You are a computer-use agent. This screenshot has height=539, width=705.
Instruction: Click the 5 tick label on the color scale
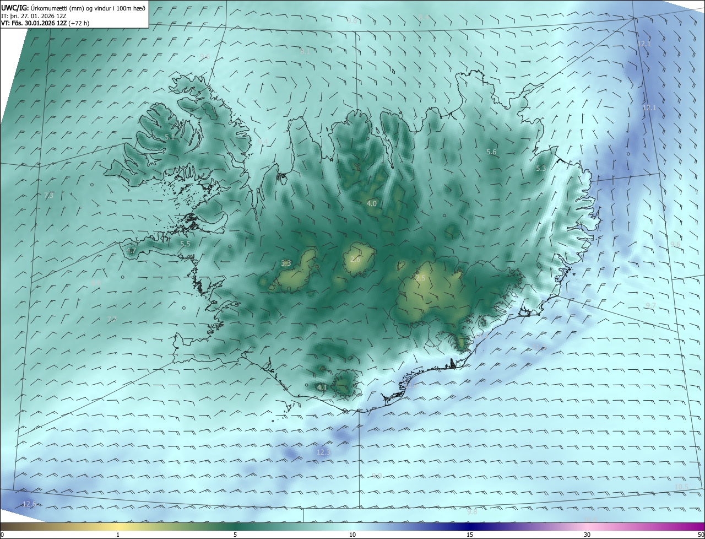click(x=235, y=535)
